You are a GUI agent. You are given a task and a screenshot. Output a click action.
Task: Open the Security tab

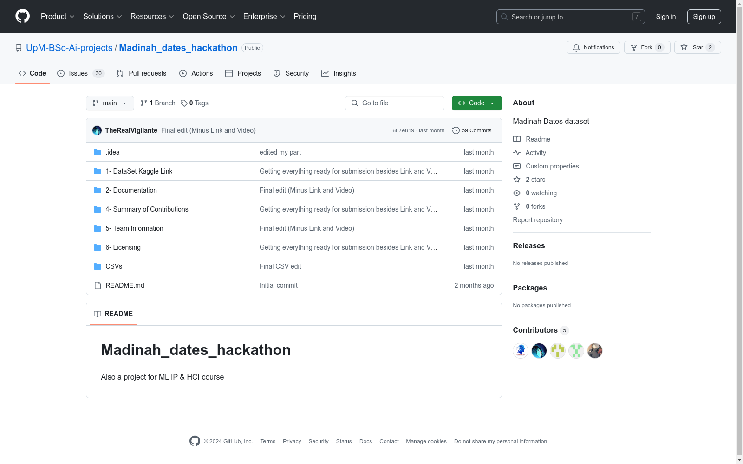click(x=291, y=73)
